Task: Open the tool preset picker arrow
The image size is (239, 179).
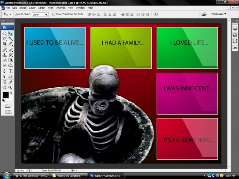Action: (10, 14)
